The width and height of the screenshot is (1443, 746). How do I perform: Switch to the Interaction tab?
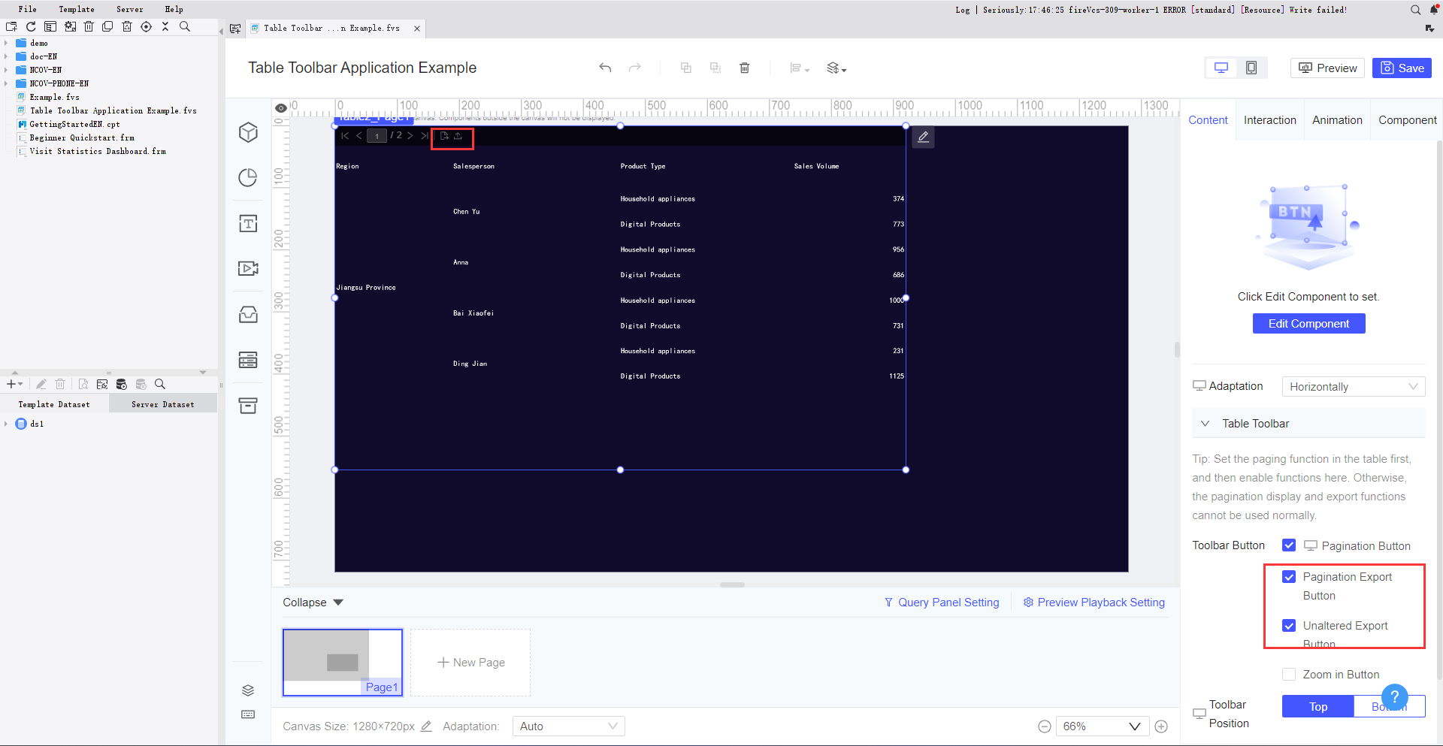(1269, 120)
